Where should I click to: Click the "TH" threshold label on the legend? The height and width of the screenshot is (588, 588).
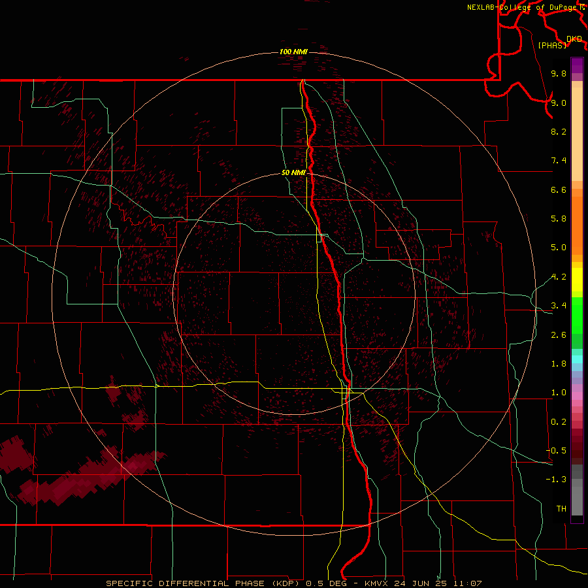point(561,509)
